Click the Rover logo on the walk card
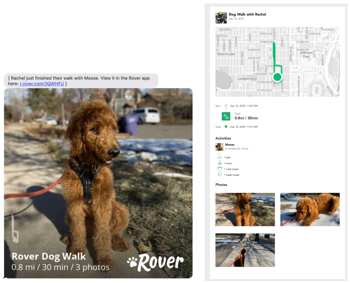Screen dimensions: 350x283 point(155,262)
